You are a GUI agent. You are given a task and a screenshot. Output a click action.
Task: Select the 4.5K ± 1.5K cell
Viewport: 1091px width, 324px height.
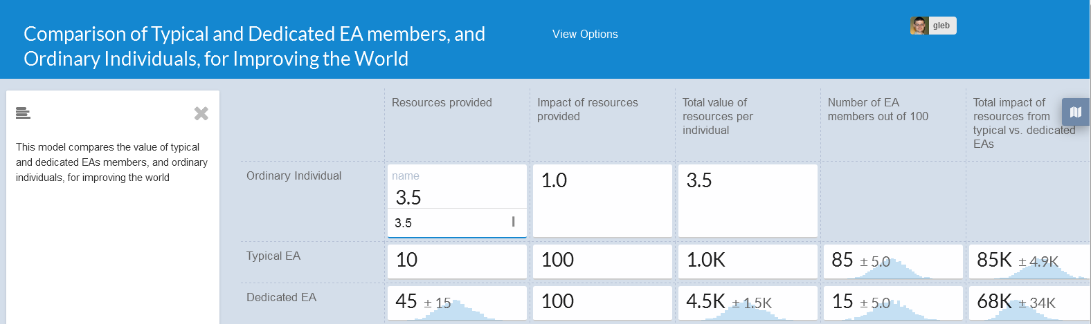(748, 303)
